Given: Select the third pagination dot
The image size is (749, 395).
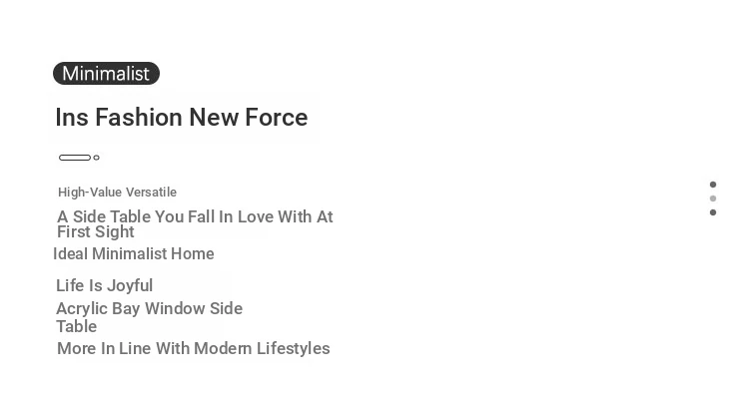Looking at the screenshot, I should (713, 212).
